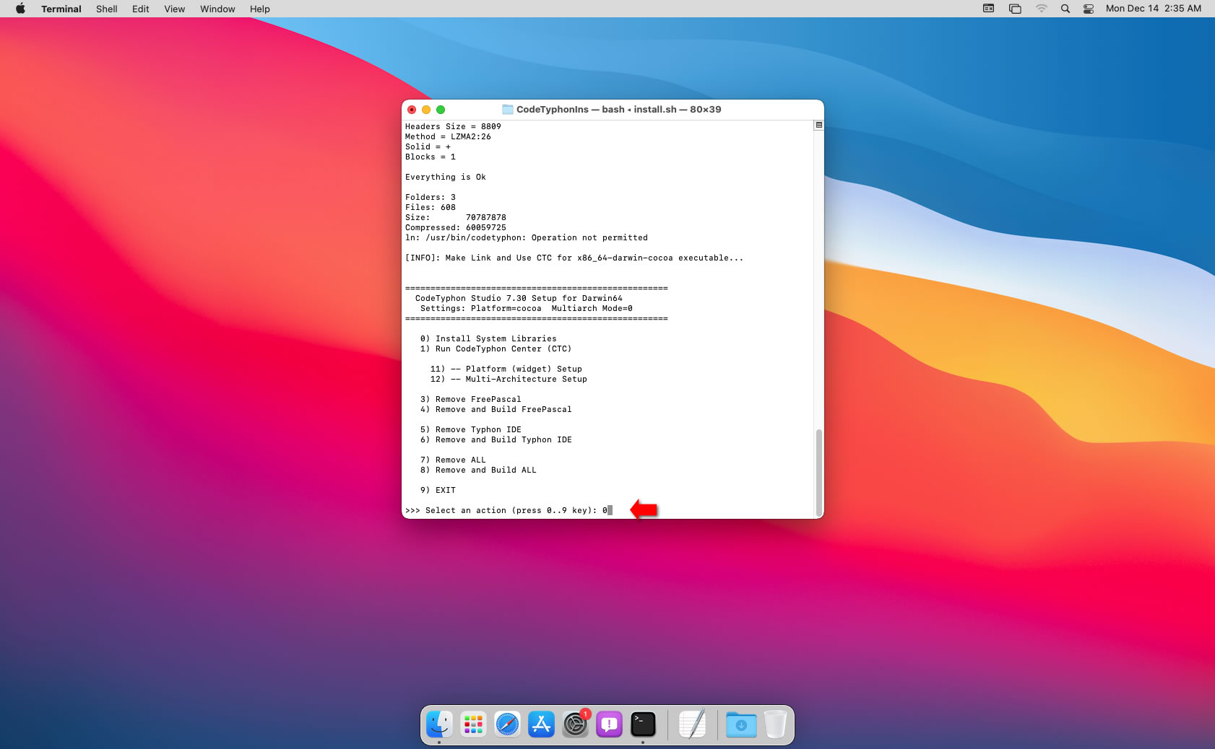Open Launchpad from the Dock
This screenshot has width=1215, height=749.
(x=473, y=724)
